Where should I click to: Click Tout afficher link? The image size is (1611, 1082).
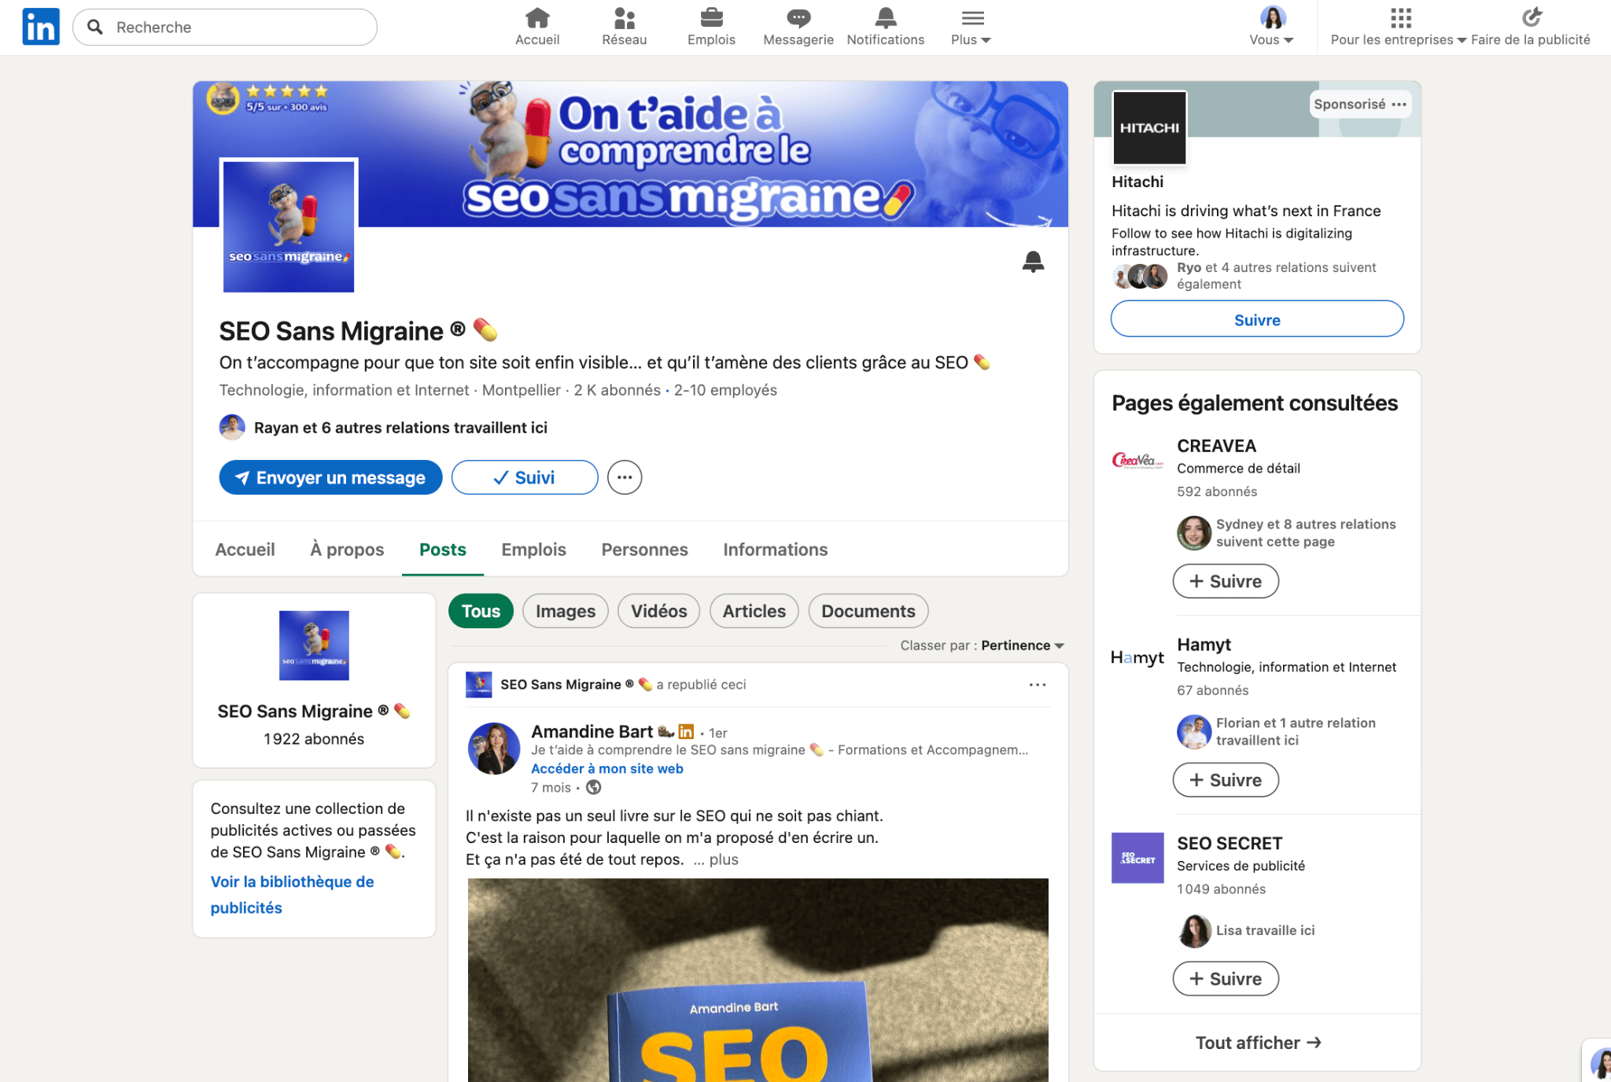pyautogui.click(x=1257, y=1043)
